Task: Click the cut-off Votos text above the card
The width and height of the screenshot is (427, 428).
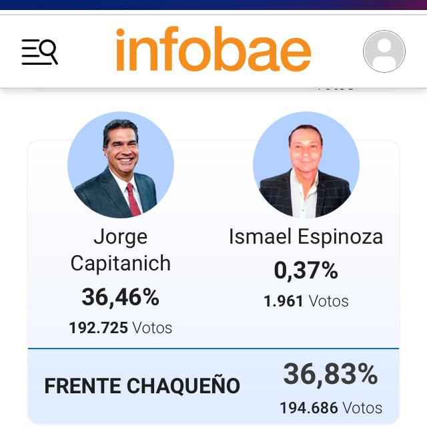Action: pos(335,87)
